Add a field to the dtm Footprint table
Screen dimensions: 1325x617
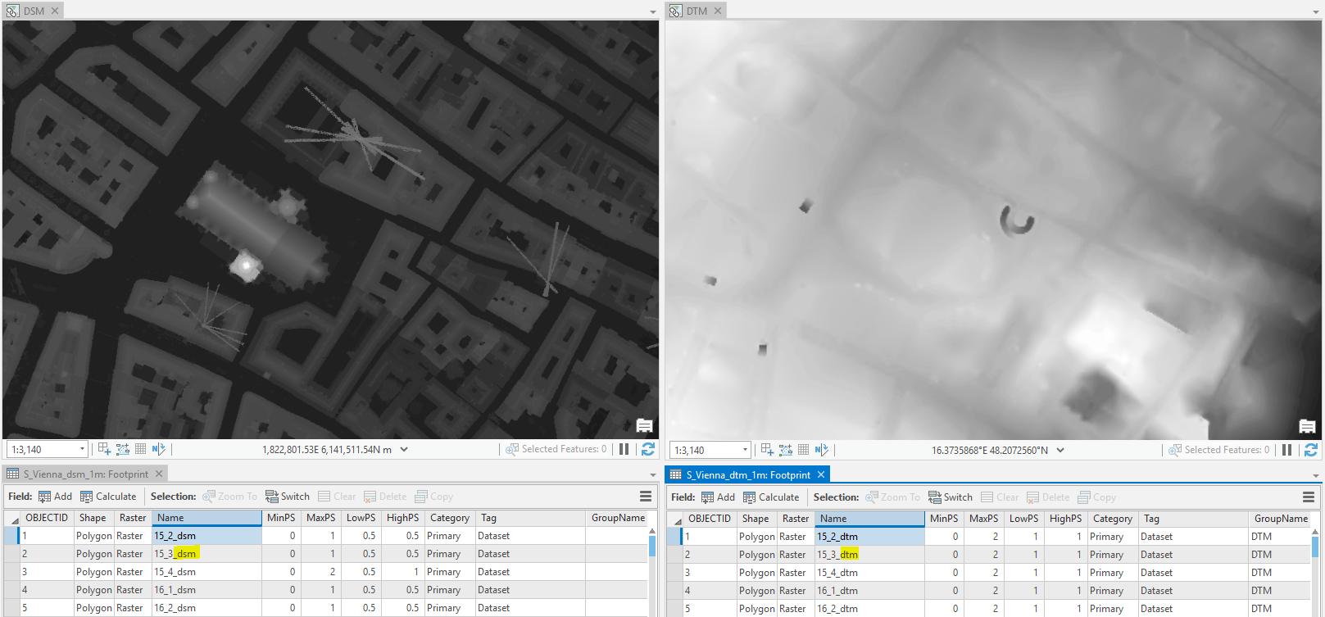(x=718, y=497)
